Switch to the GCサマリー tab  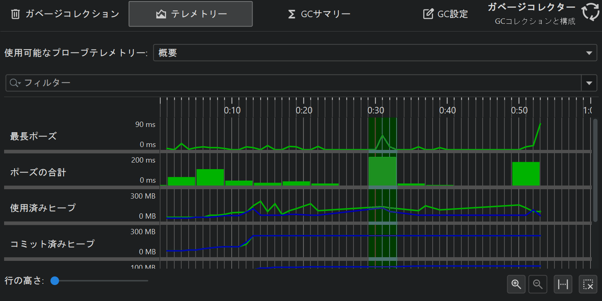tap(319, 14)
